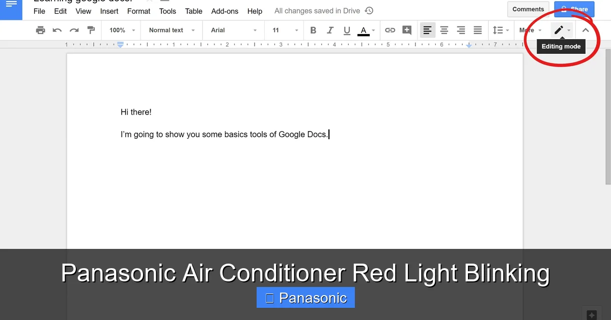Open the Normal text style dropdown
Image resolution: width=611 pixels, height=320 pixels.
point(172,30)
